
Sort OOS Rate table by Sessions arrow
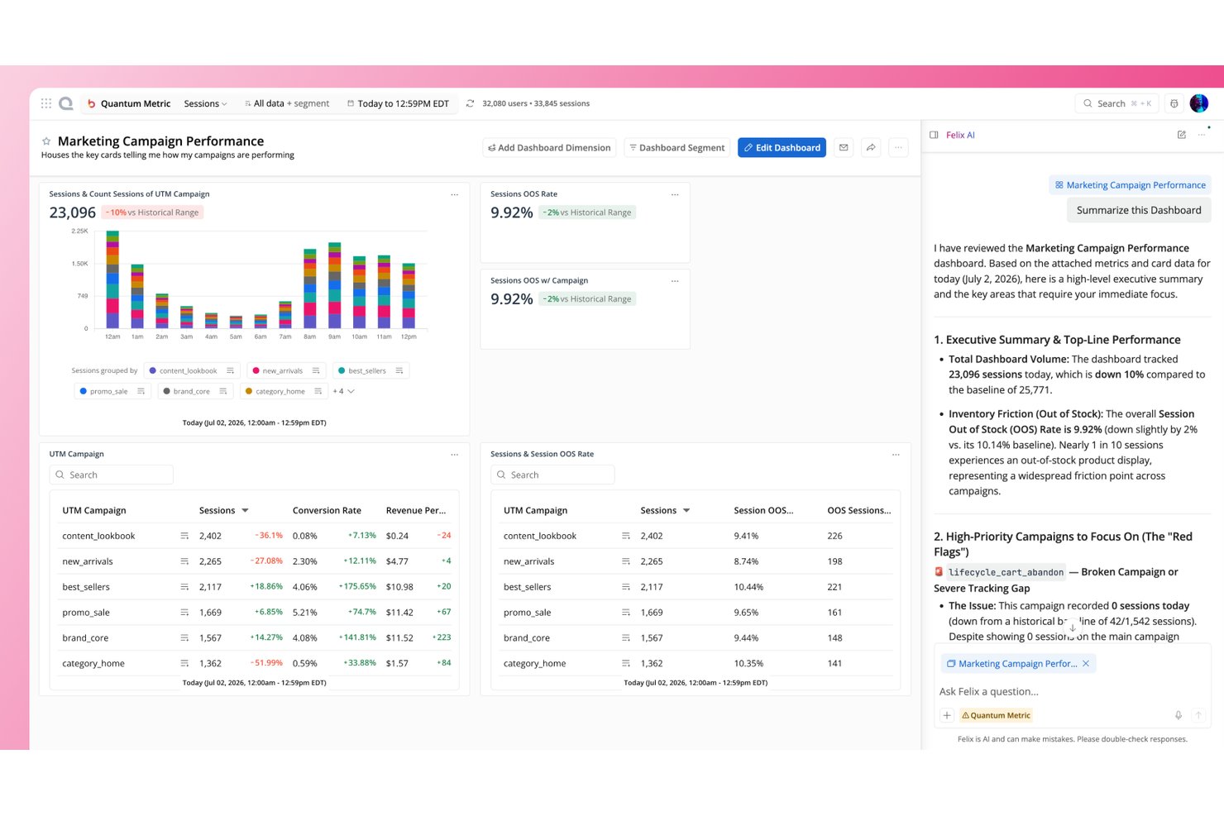click(x=686, y=511)
